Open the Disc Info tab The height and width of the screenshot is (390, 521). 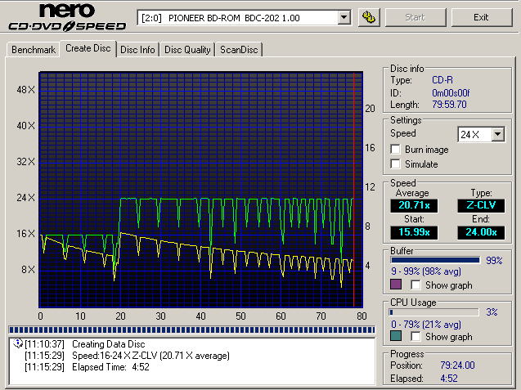click(137, 49)
